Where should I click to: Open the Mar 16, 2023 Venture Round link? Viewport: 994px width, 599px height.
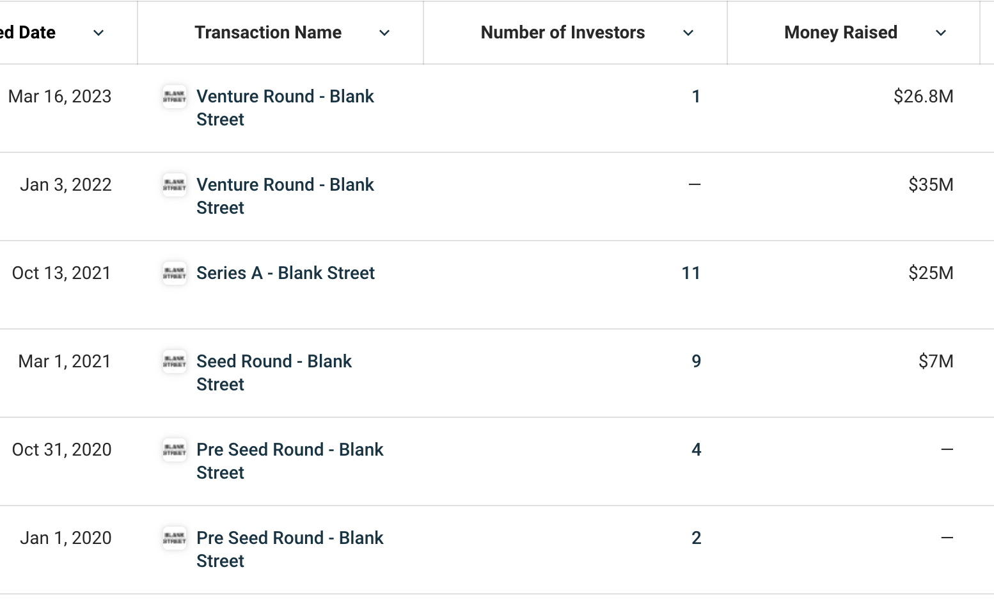(x=285, y=108)
